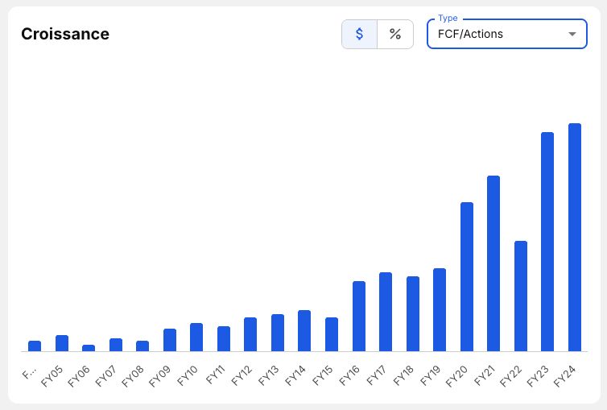607x410 pixels.
Task: Select the FY21 bar
Action: pyautogui.click(x=493, y=263)
